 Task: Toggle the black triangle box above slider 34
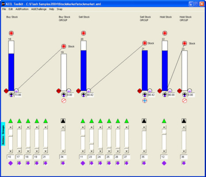(63, 121)
